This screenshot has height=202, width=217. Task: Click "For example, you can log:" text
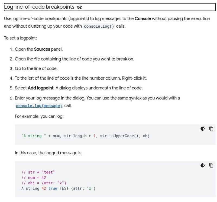(x=39, y=116)
